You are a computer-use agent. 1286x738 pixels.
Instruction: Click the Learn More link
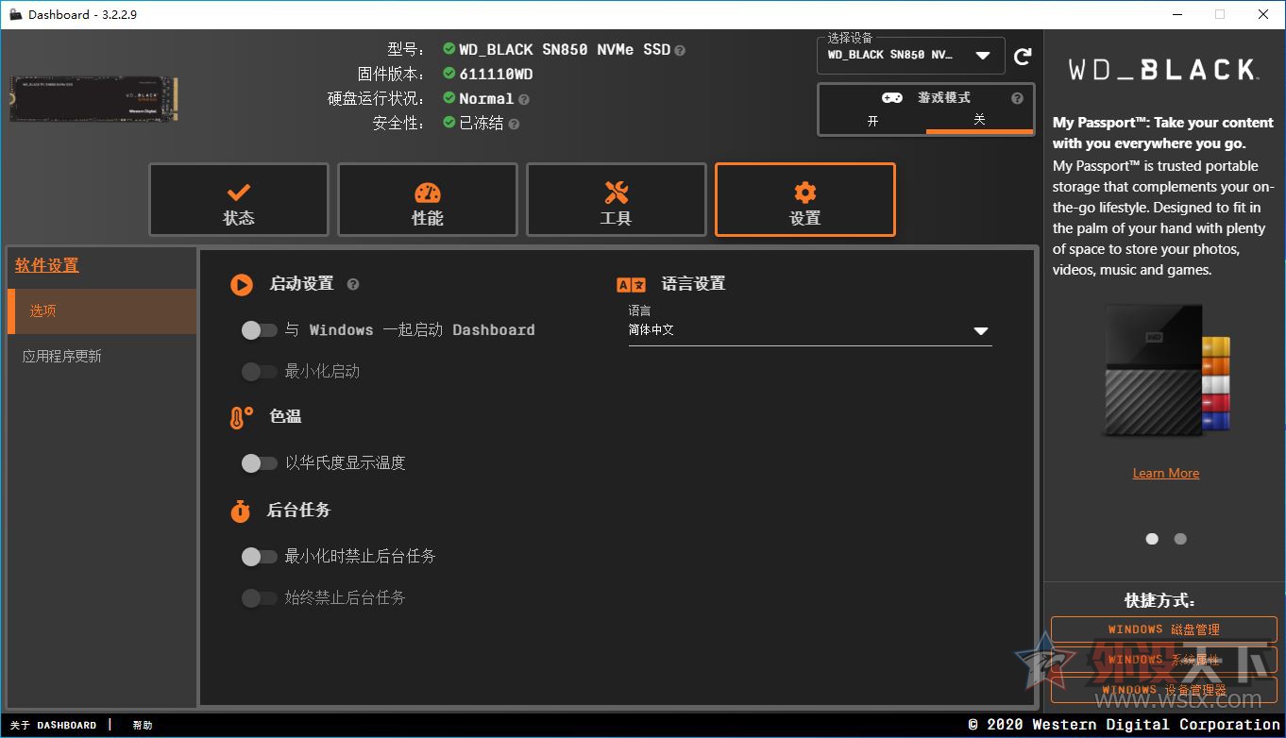coord(1165,472)
